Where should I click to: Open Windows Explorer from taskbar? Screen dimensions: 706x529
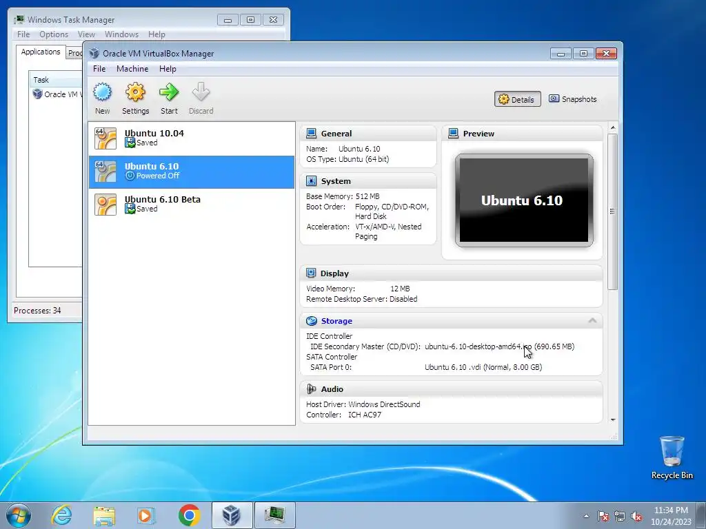click(x=104, y=515)
